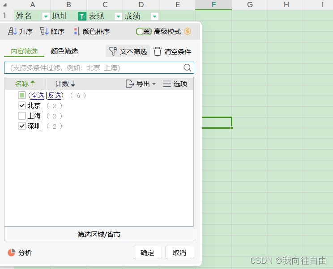The image size is (333, 269).
Task: Sort list by 名称 header
Action: click(x=25, y=84)
